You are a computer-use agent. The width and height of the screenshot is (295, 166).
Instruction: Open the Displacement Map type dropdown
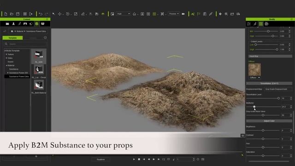[278, 89]
